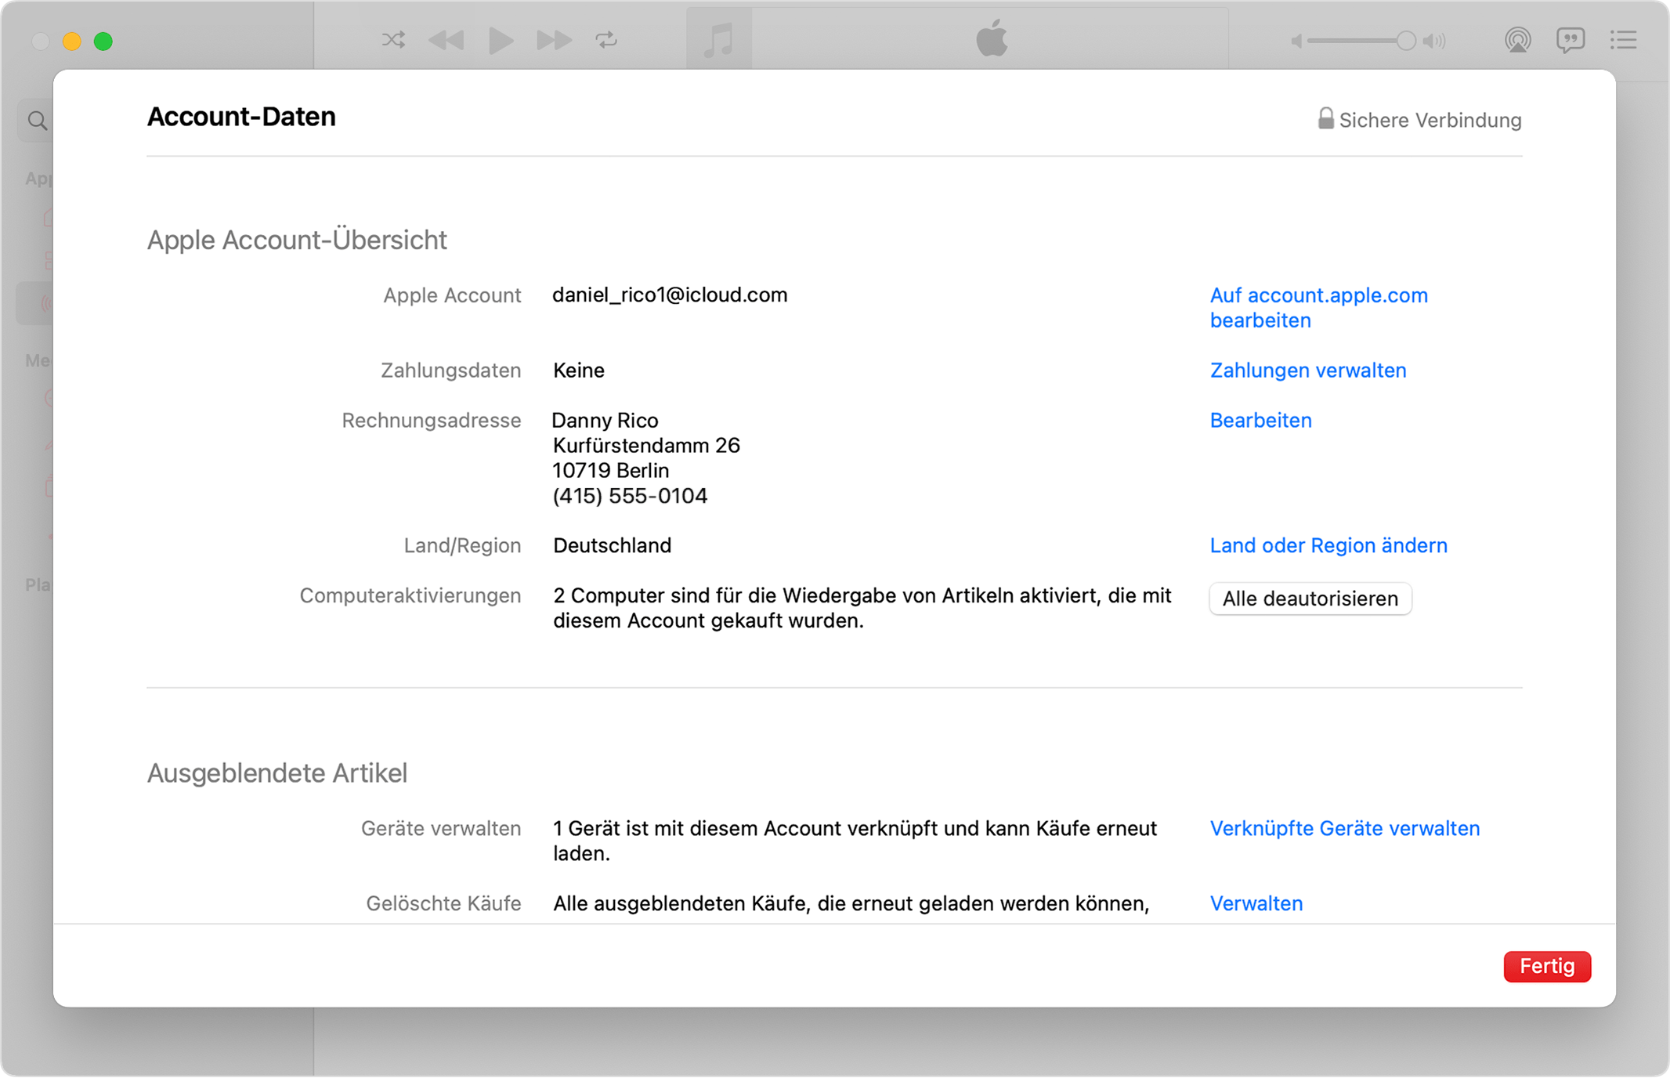This screenshot has height=1078, width=1670.
Task: Toggle the repeat control
Action: coord(607,40)
